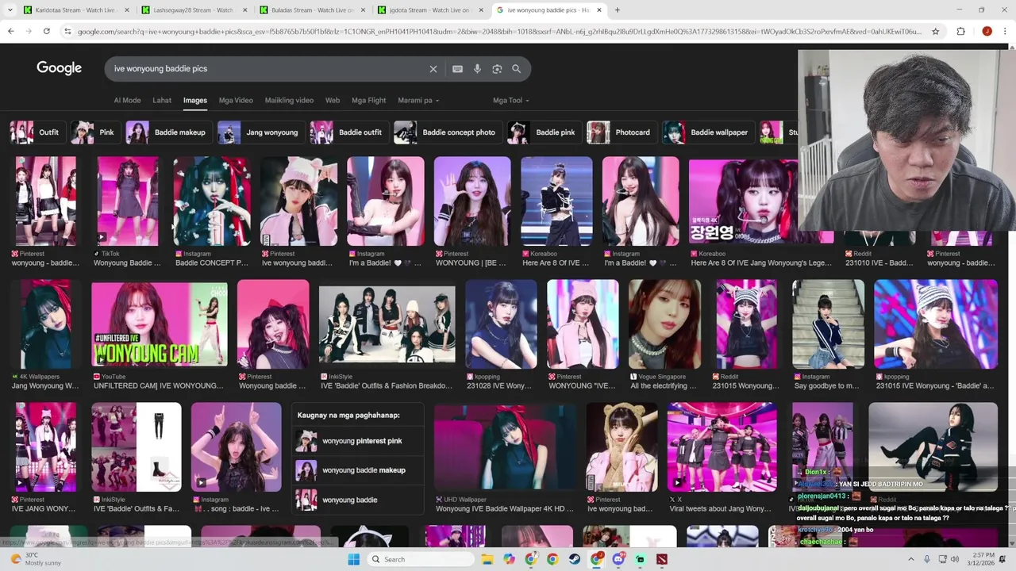Expand the Marami pa dropdown
This screenshot has height=571, width=1016.
[x=418, y=101]
